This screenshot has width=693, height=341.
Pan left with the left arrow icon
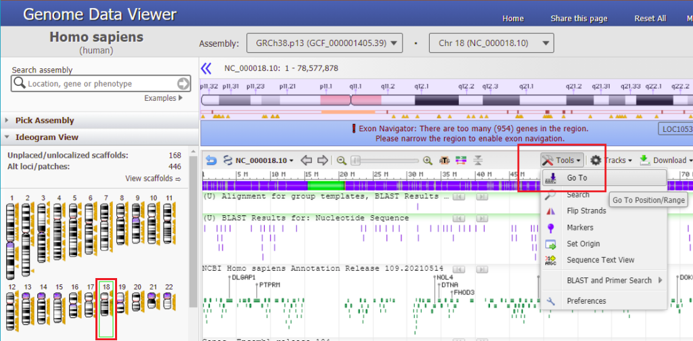(x=306, y=160)
